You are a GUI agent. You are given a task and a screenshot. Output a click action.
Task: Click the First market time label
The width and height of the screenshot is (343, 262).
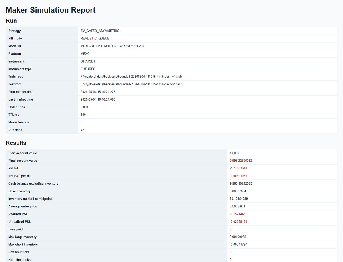21,92
